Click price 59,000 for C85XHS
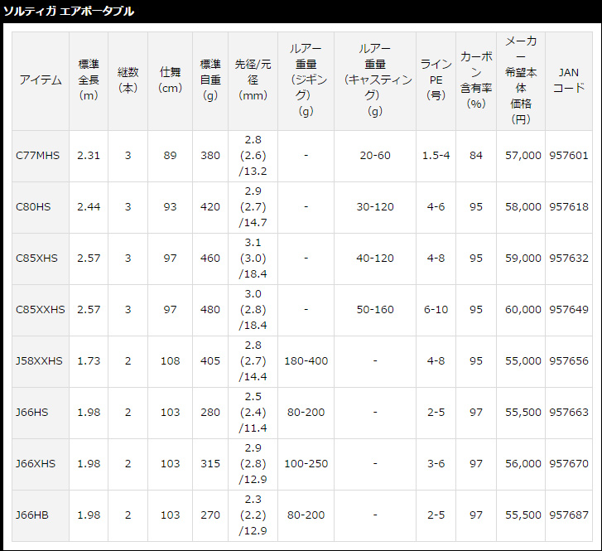Image resolution: width=602 pixels, height=551 pixels. pos(523,259)
